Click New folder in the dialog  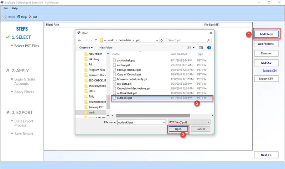(x=106, y=48)
